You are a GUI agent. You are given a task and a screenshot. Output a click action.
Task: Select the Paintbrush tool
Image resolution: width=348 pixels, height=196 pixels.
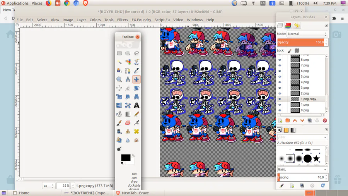pos(119,123)
